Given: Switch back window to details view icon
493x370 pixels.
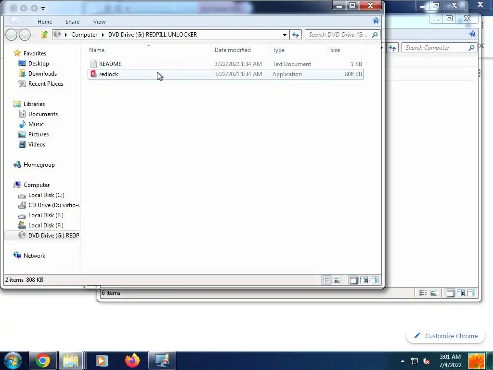Looking at the screenshot, I should click(423, 293).
